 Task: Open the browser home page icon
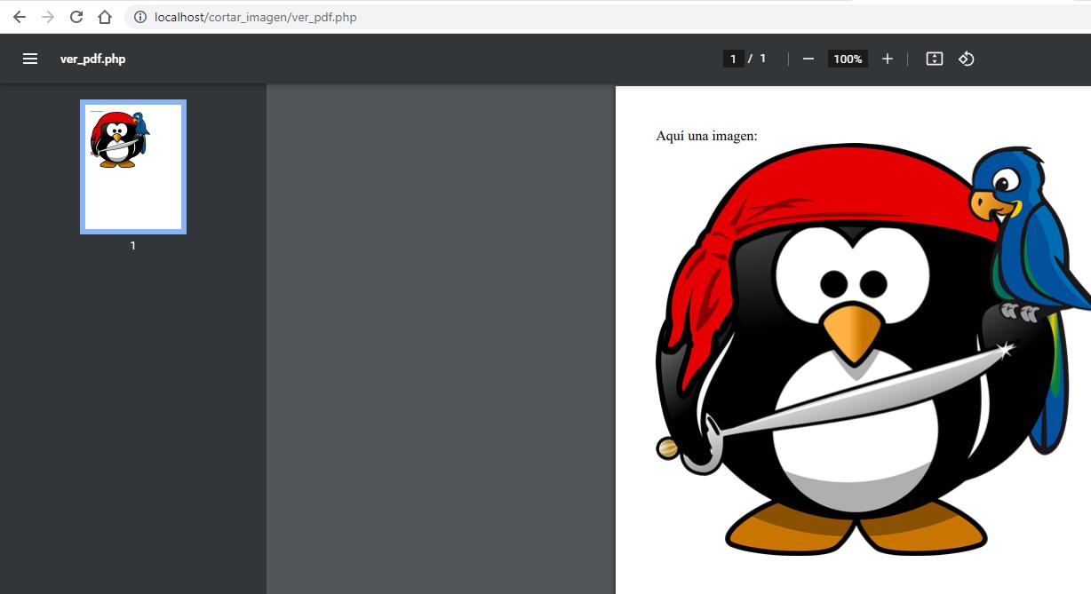(105, 17)
